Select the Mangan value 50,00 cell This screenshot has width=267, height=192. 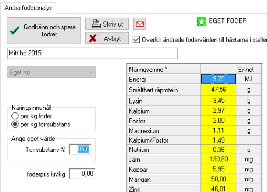click(218, 179)
